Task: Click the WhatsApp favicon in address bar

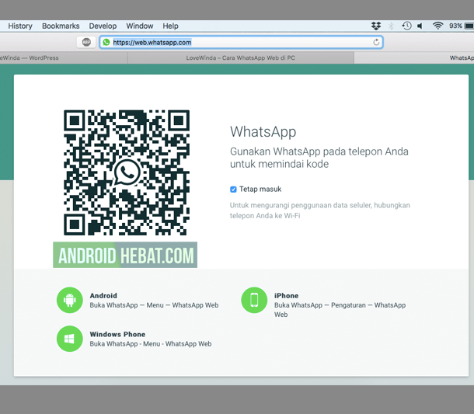Action: [x=106, y=42]
